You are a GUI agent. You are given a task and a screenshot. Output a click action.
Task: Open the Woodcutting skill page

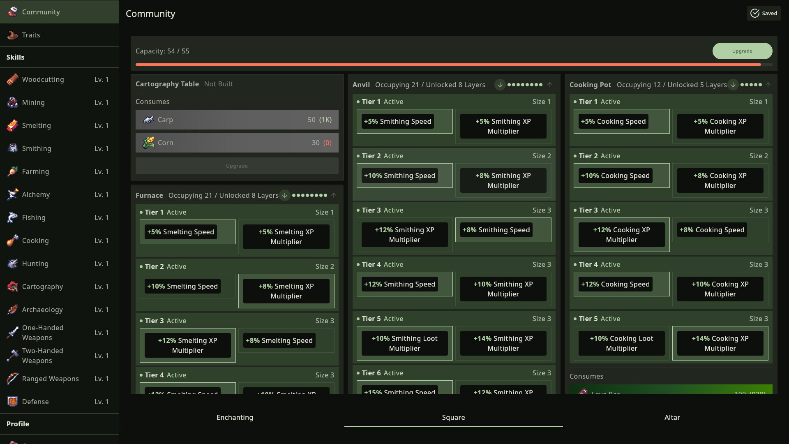[x=12, y=79]
